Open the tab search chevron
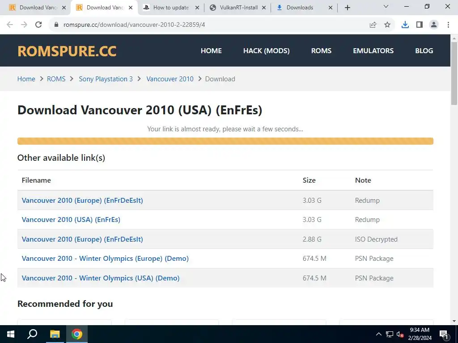The height and width of the screenshot is (343, 458). click(x=386, y=6)
